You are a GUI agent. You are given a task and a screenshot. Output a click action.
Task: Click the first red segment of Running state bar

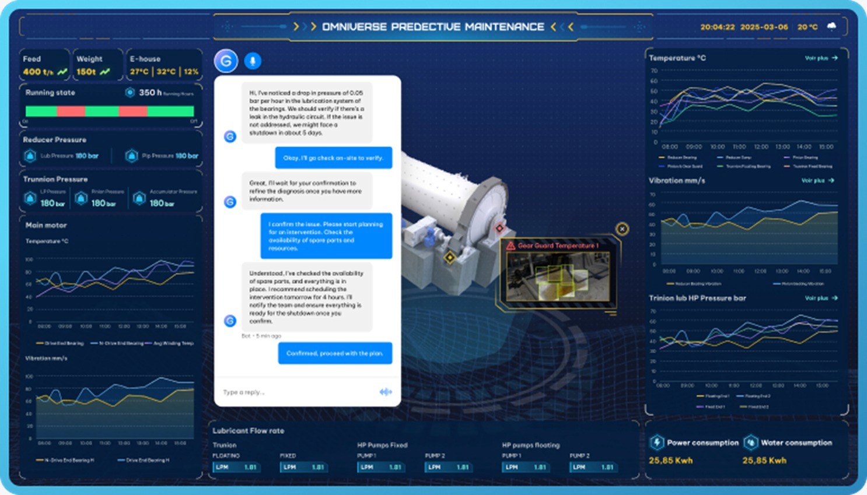tap(71, 111)
